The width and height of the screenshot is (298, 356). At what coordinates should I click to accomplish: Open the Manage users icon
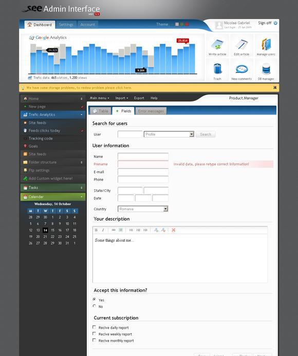(266, 45)
